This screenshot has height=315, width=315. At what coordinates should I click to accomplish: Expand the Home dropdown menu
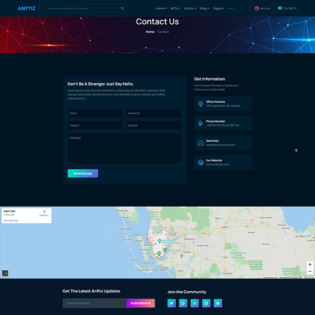tap(161, 8)
